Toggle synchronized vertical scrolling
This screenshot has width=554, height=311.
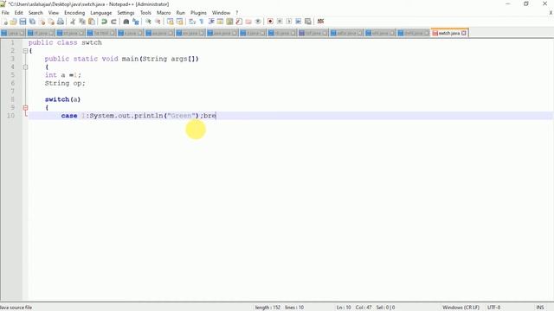coord(171,22)
